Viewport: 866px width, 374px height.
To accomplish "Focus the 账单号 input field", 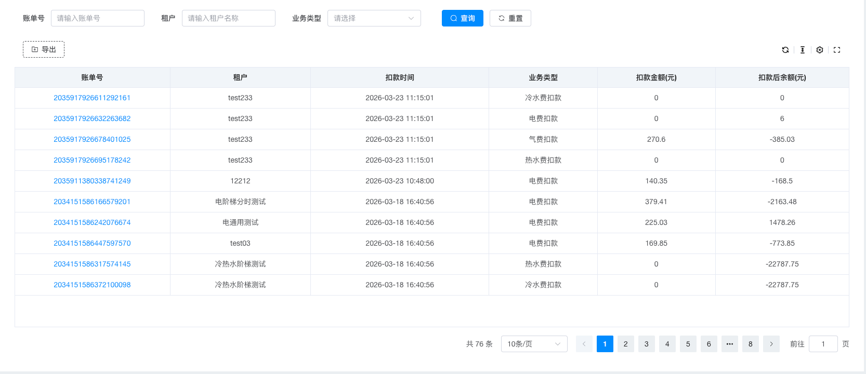I will click(x=98, y=18).
